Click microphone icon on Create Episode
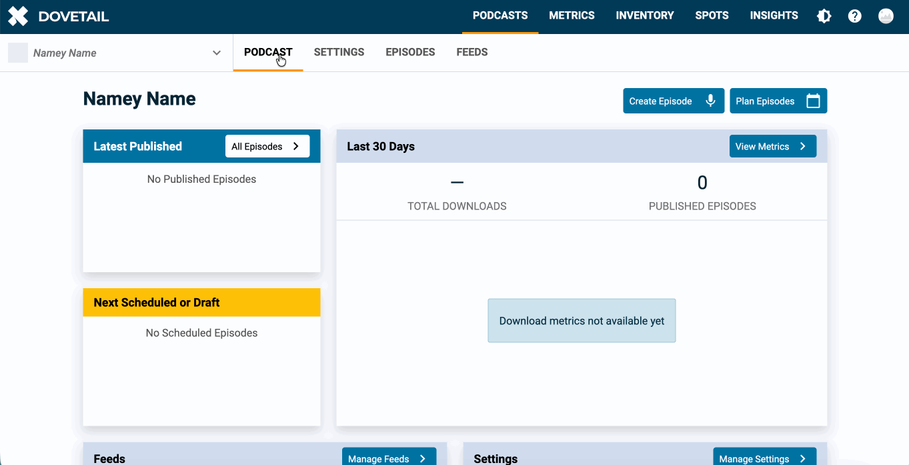This screenshot has width=909, height=465. (711, 101)
